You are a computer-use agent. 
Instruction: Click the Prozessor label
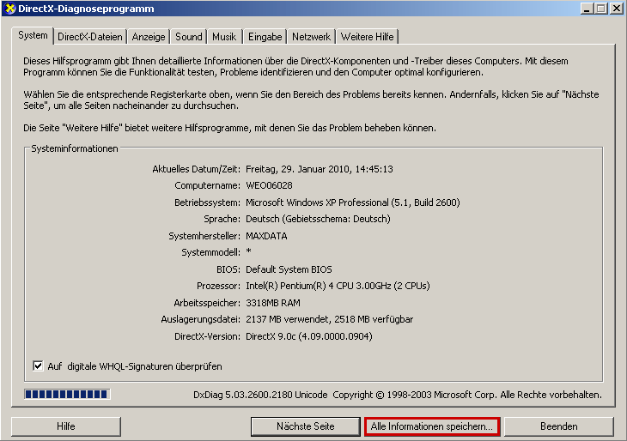(218, 286)
